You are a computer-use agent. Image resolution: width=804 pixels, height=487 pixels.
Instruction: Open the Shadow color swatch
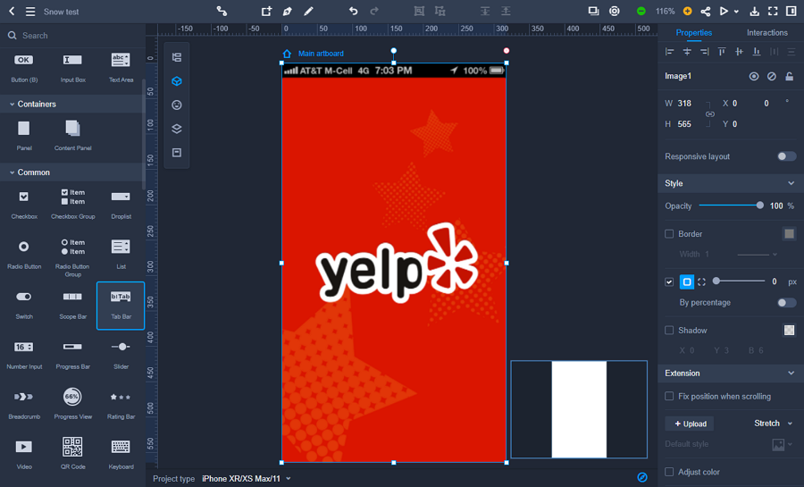[x=789, y=330]
